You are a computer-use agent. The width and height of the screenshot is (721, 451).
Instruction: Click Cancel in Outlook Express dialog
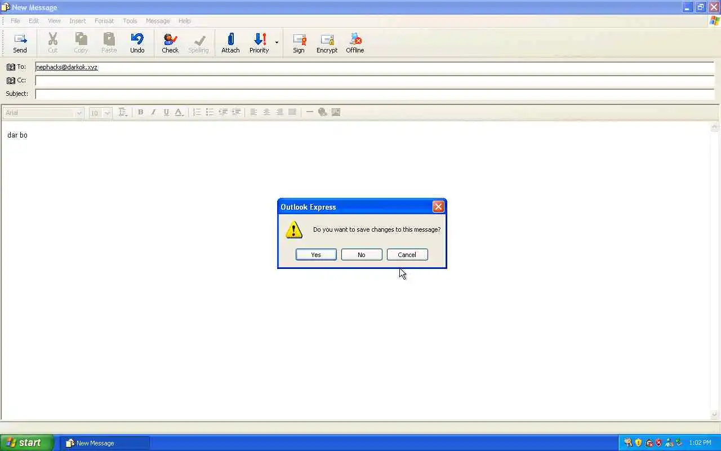[407, 255]
